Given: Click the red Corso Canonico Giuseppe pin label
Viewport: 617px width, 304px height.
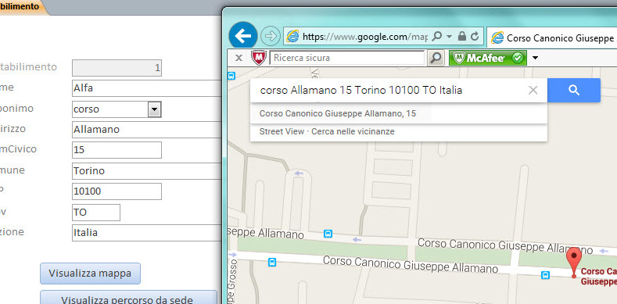Looking at the screenshot, I should pos(598,277).
